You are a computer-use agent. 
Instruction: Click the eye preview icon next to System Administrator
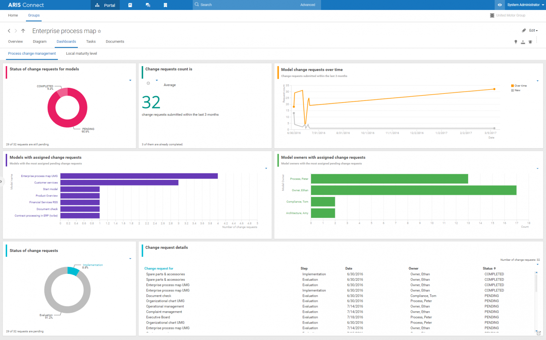[x=500, y=5]
